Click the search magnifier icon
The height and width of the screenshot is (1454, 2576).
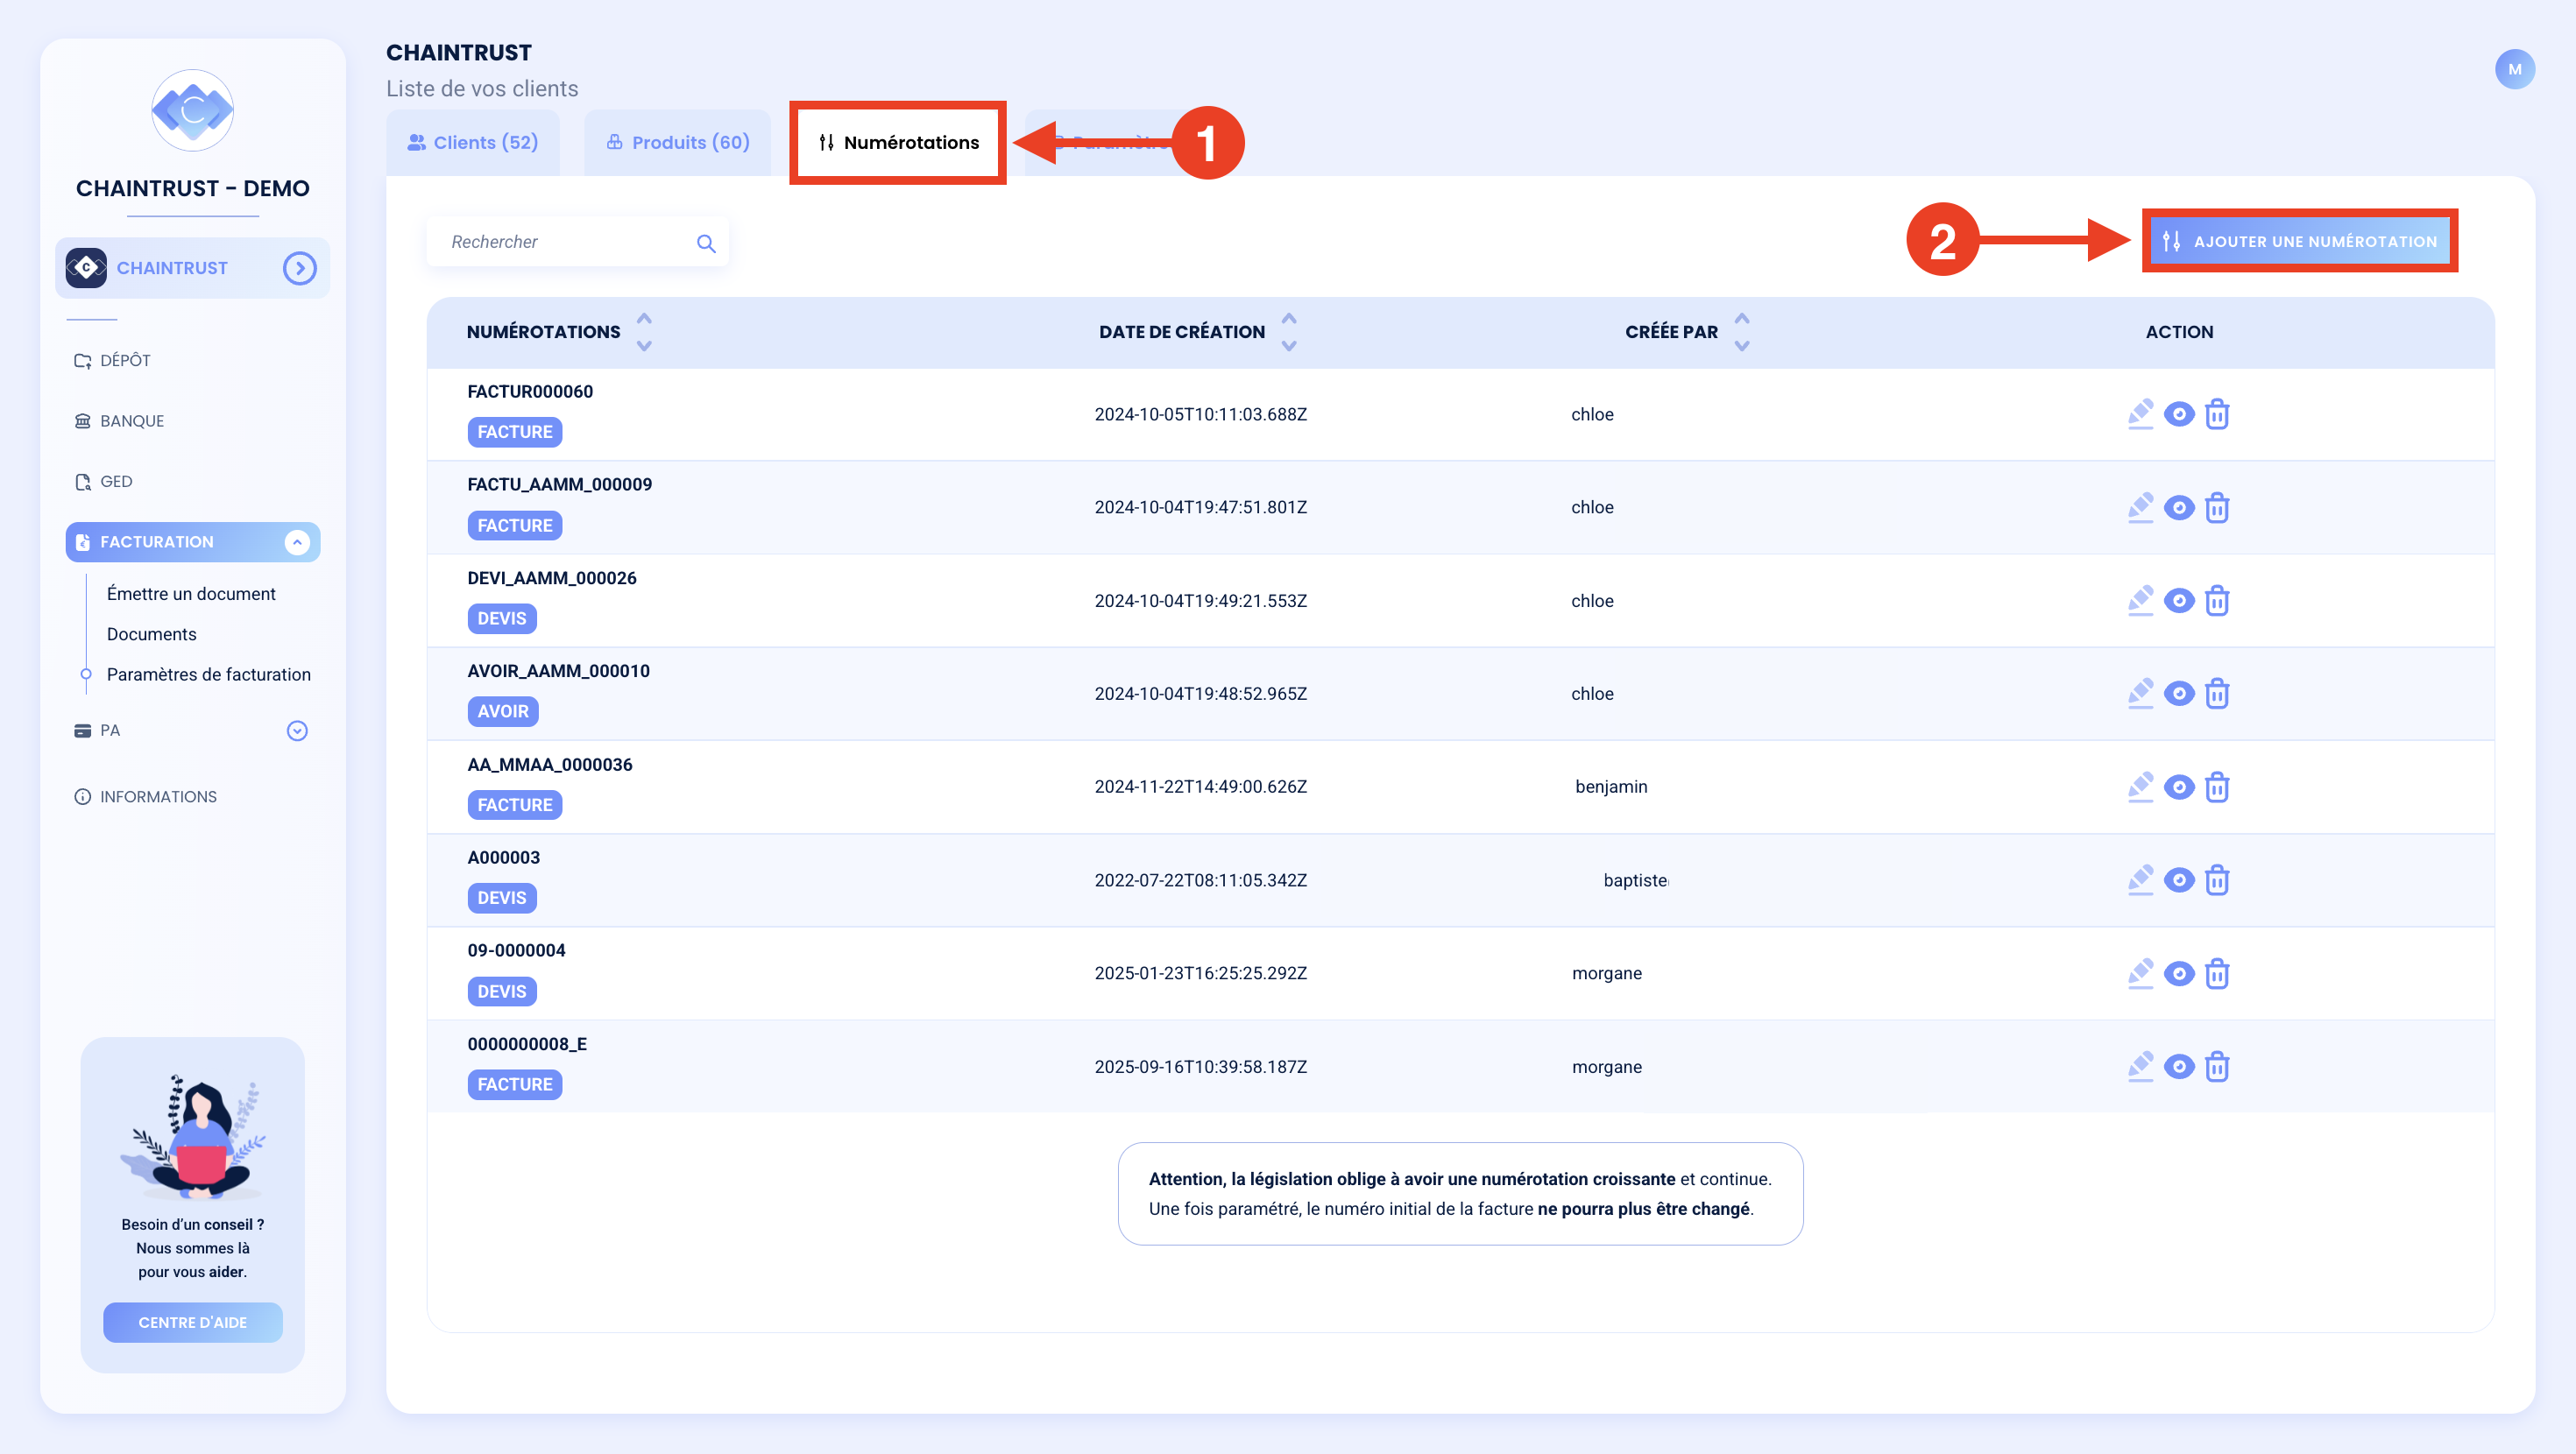point(706,243)
